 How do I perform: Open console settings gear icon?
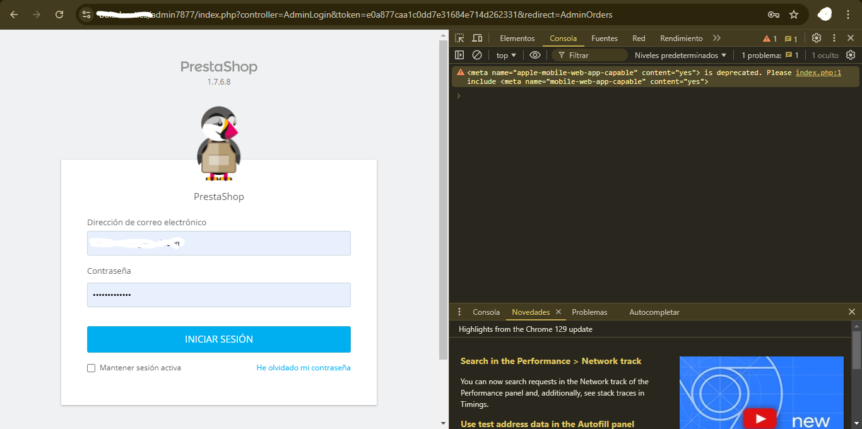tap(851, 56)
